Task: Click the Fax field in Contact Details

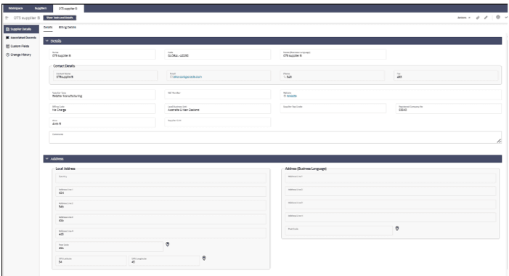Action: [x=446, y=76]
